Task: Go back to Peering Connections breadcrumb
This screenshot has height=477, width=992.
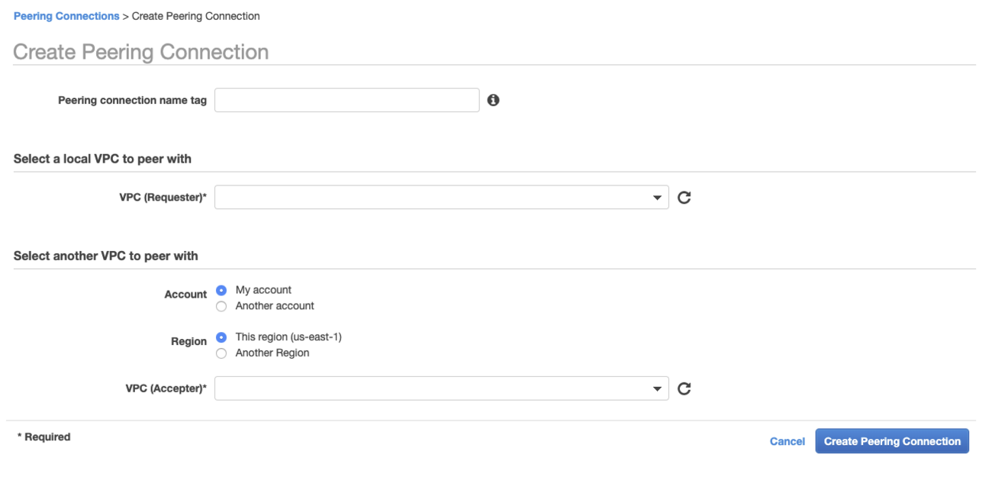Action: coord(66,16)
